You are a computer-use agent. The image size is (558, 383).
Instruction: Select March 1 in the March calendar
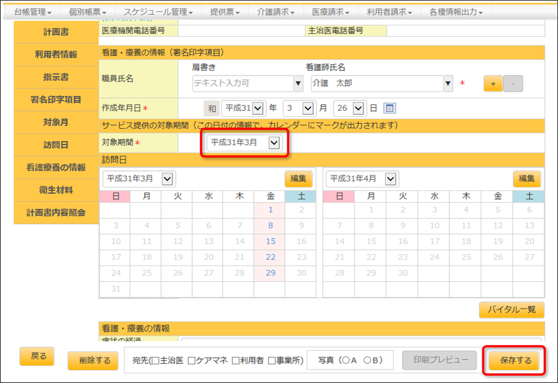270,210
